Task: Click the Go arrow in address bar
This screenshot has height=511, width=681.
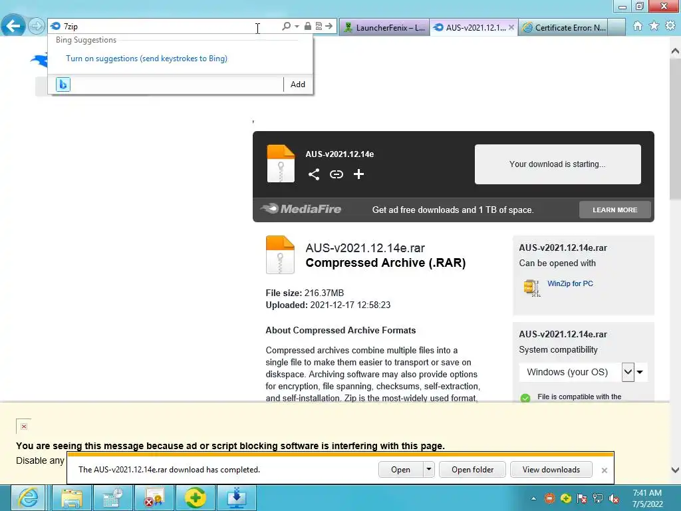Action: pos(329,26)
